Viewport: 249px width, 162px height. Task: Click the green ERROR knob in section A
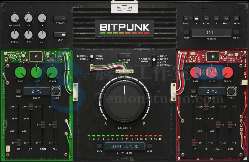click(52, 72)
